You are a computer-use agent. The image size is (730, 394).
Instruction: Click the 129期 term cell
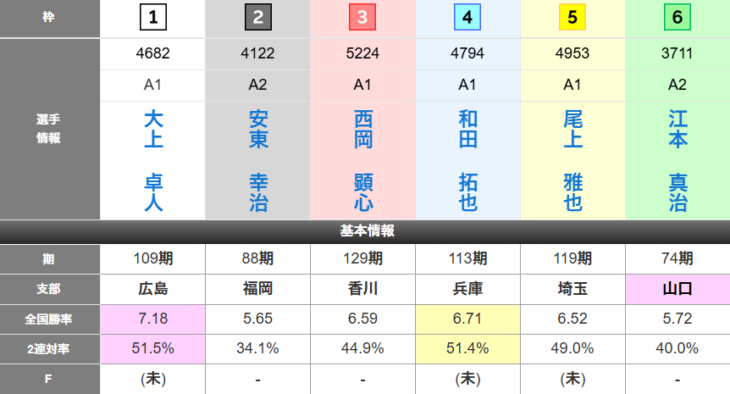pos(363,259)
